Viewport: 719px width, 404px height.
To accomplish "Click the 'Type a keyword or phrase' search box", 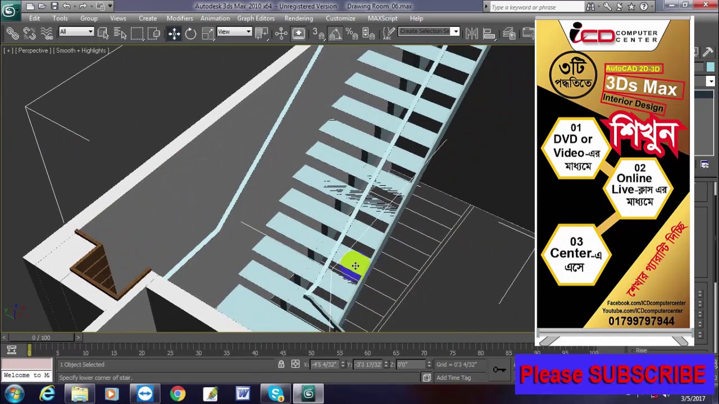I will coord(536,7).
